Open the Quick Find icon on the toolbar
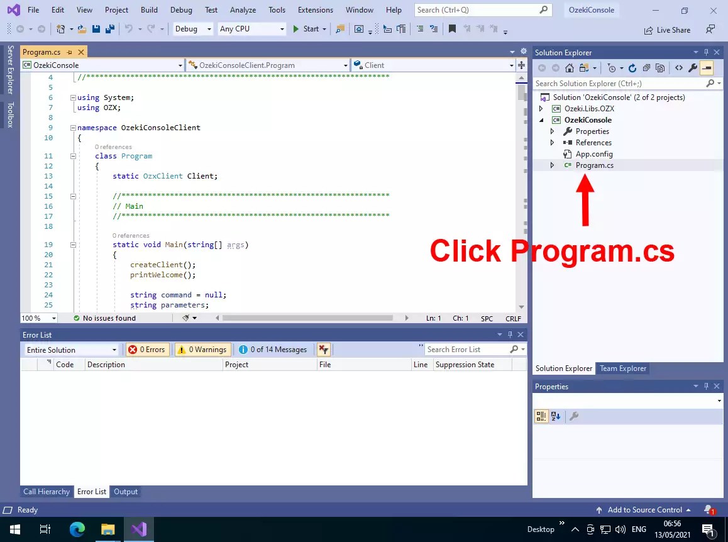728x542 pixels. coord(339,28)
